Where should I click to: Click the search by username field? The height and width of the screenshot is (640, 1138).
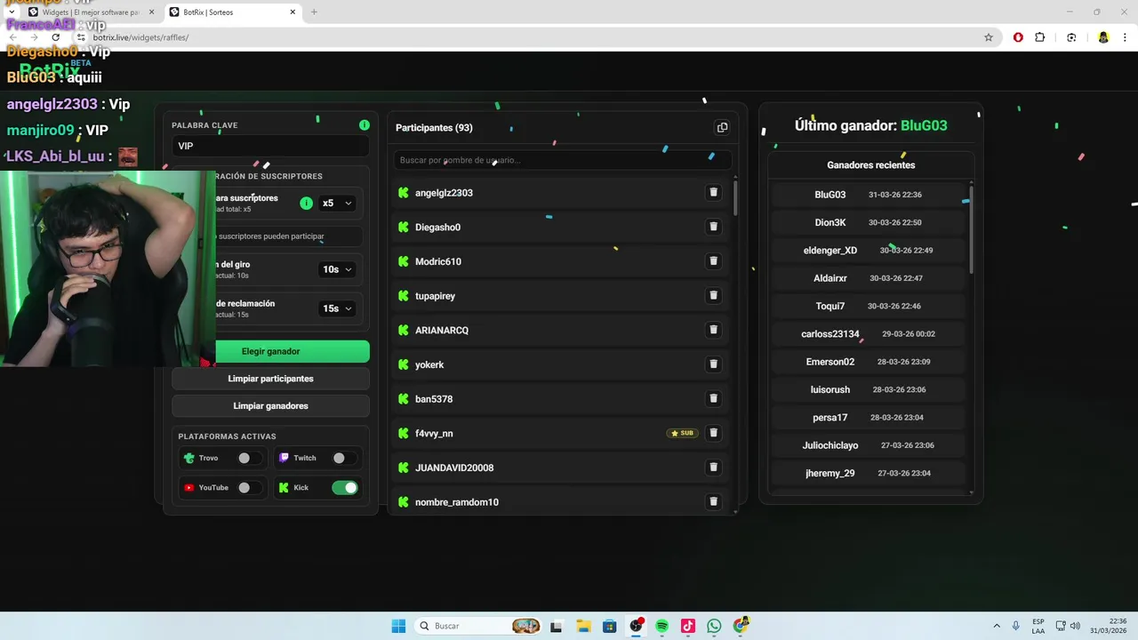(562, 160)
